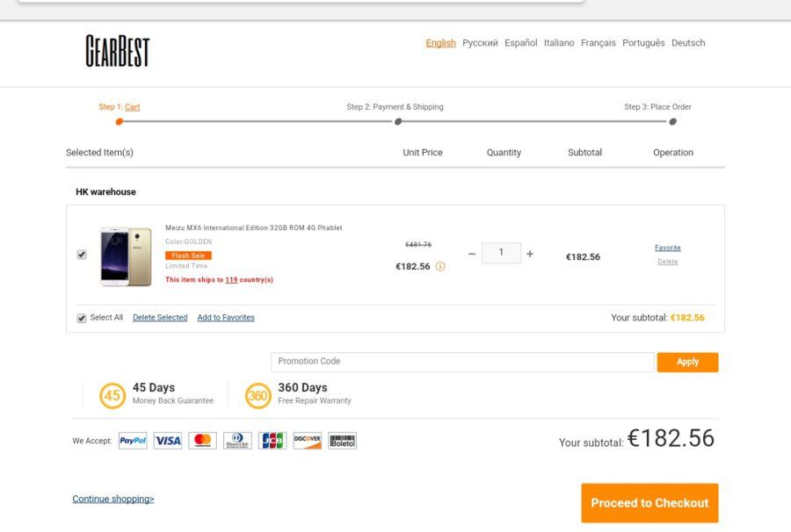Proceed to Checkout
Image resolution: width=791 pixels, height=532 pixels.
coord(649,503)
